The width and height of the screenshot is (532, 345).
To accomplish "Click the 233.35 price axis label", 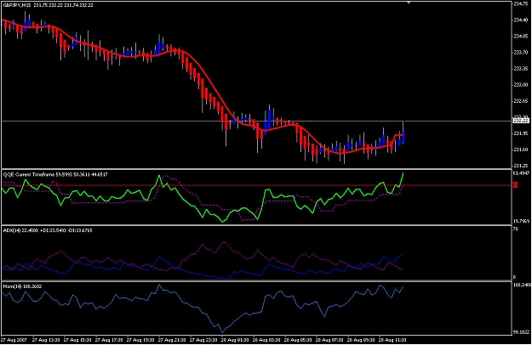I will pyautogui.click(x=521, y=69).
